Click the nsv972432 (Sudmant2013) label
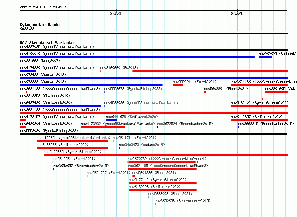297x217 pixels. coord(43,75)
